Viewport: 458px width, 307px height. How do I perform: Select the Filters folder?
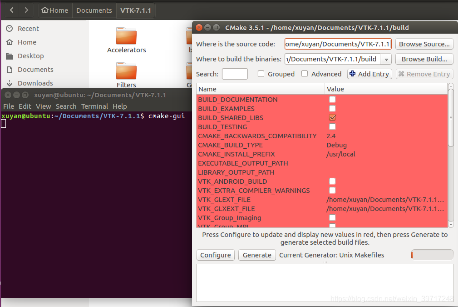pyautogui.click(x=126, y=75)
